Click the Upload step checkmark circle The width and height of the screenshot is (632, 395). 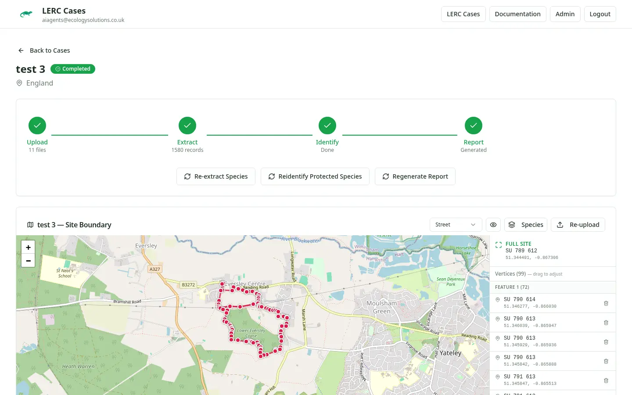37,126
